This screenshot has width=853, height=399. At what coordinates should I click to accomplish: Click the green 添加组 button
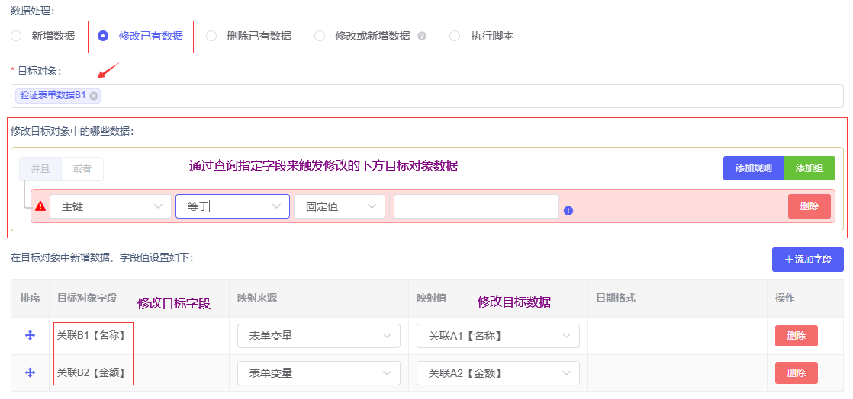pos(809,168)
